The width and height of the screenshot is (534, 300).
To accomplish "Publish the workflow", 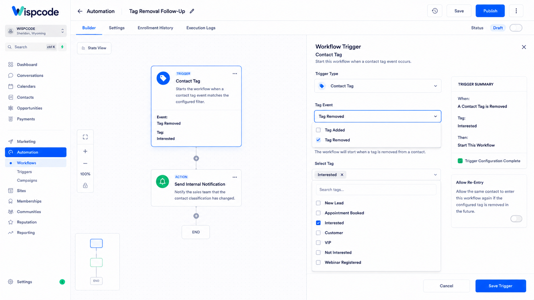I will coord(490,11).
